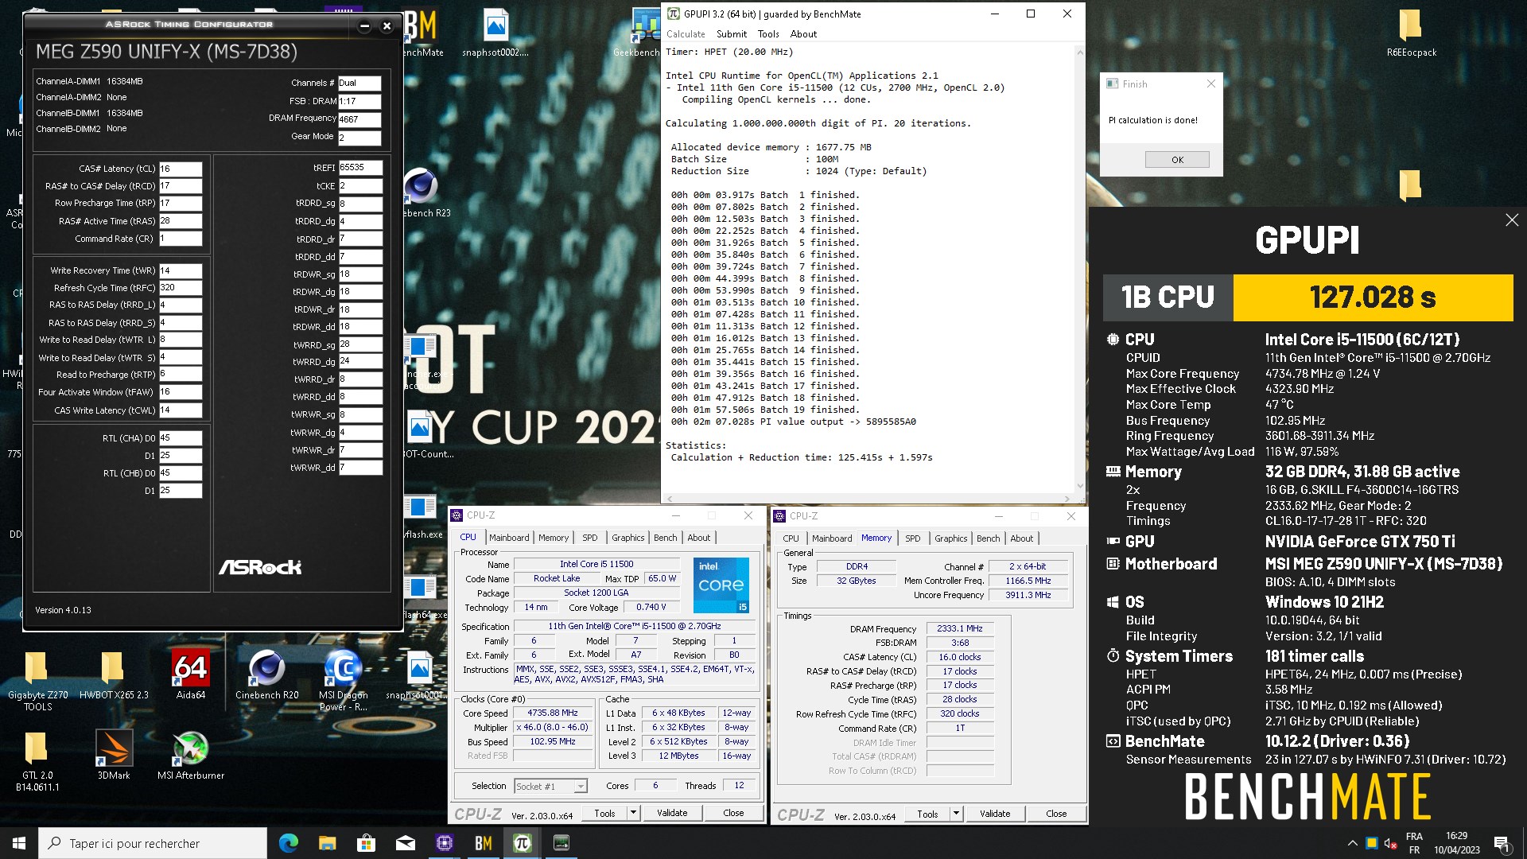Switch to Memory tab in left CPU-Z

(554, 538)
